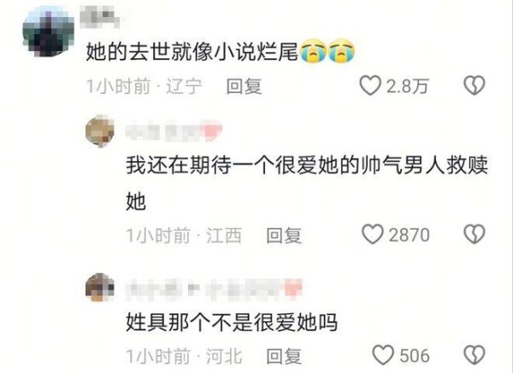Open the blurred username of the top commenter

click(x=99, y=18)
